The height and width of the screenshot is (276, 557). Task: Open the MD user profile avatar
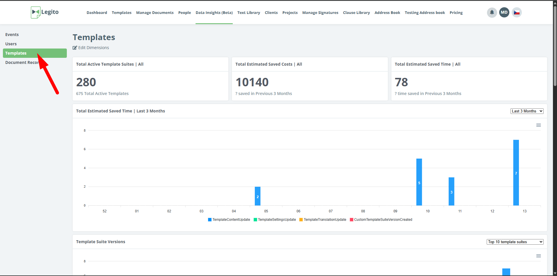coord(504,12)
